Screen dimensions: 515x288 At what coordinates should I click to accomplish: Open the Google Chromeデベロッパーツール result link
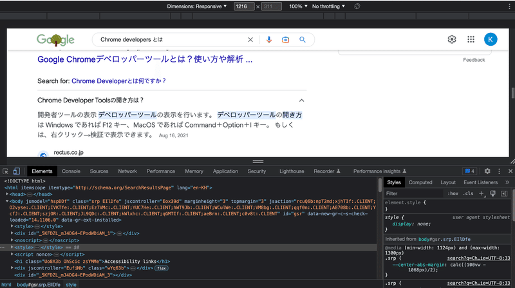pyautogui.click(x=145, y=59)
